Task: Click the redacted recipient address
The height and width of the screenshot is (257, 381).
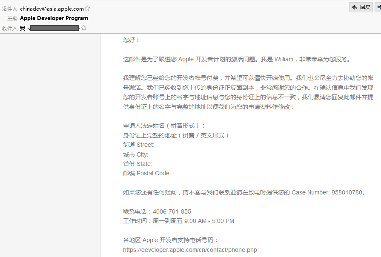Action: pos(54,29)
